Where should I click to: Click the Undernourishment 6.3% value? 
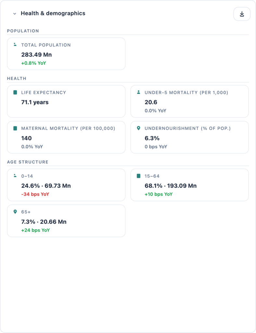[152, 138]
